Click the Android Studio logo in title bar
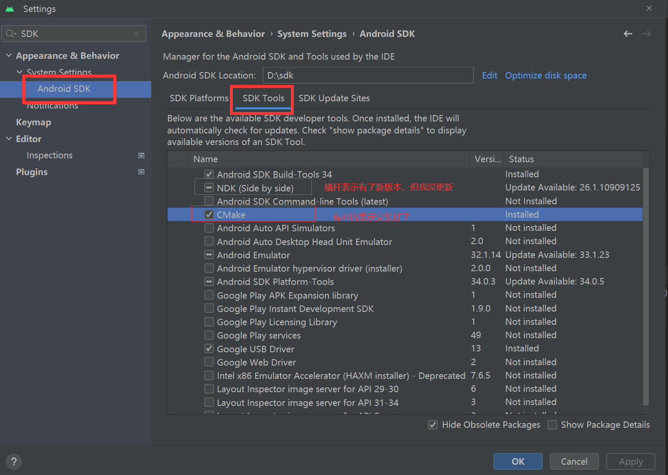Image resolution: width=668 pixels, height=475 pixels. tap(9, 9)
